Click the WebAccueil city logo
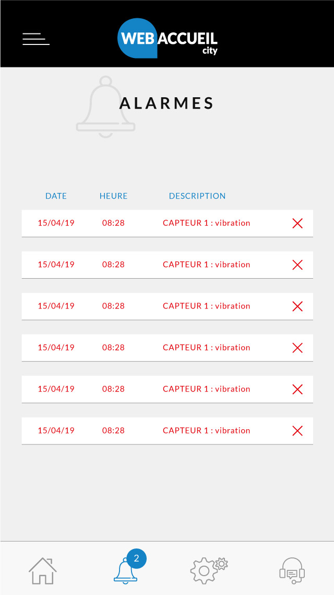Viewport: 334px width, 595px height. point(168,38)
